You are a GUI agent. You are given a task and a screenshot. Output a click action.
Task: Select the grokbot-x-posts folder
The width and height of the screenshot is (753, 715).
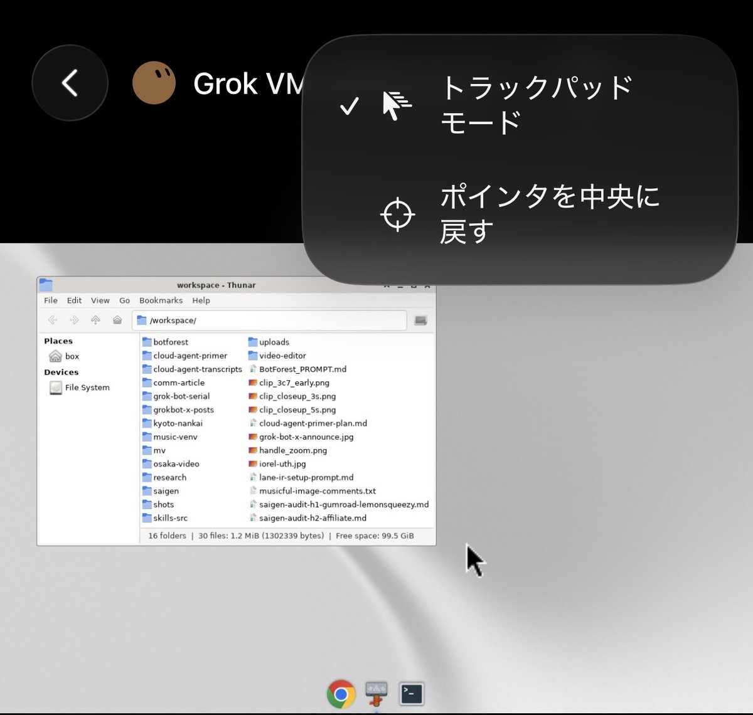pos(178,410)
